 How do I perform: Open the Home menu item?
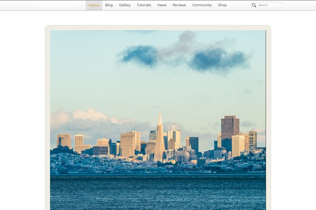click(94, 5)
